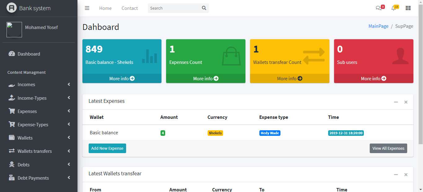Click the apps grid icon in top bar
423x192 pixels.
[x=408, y=8]
